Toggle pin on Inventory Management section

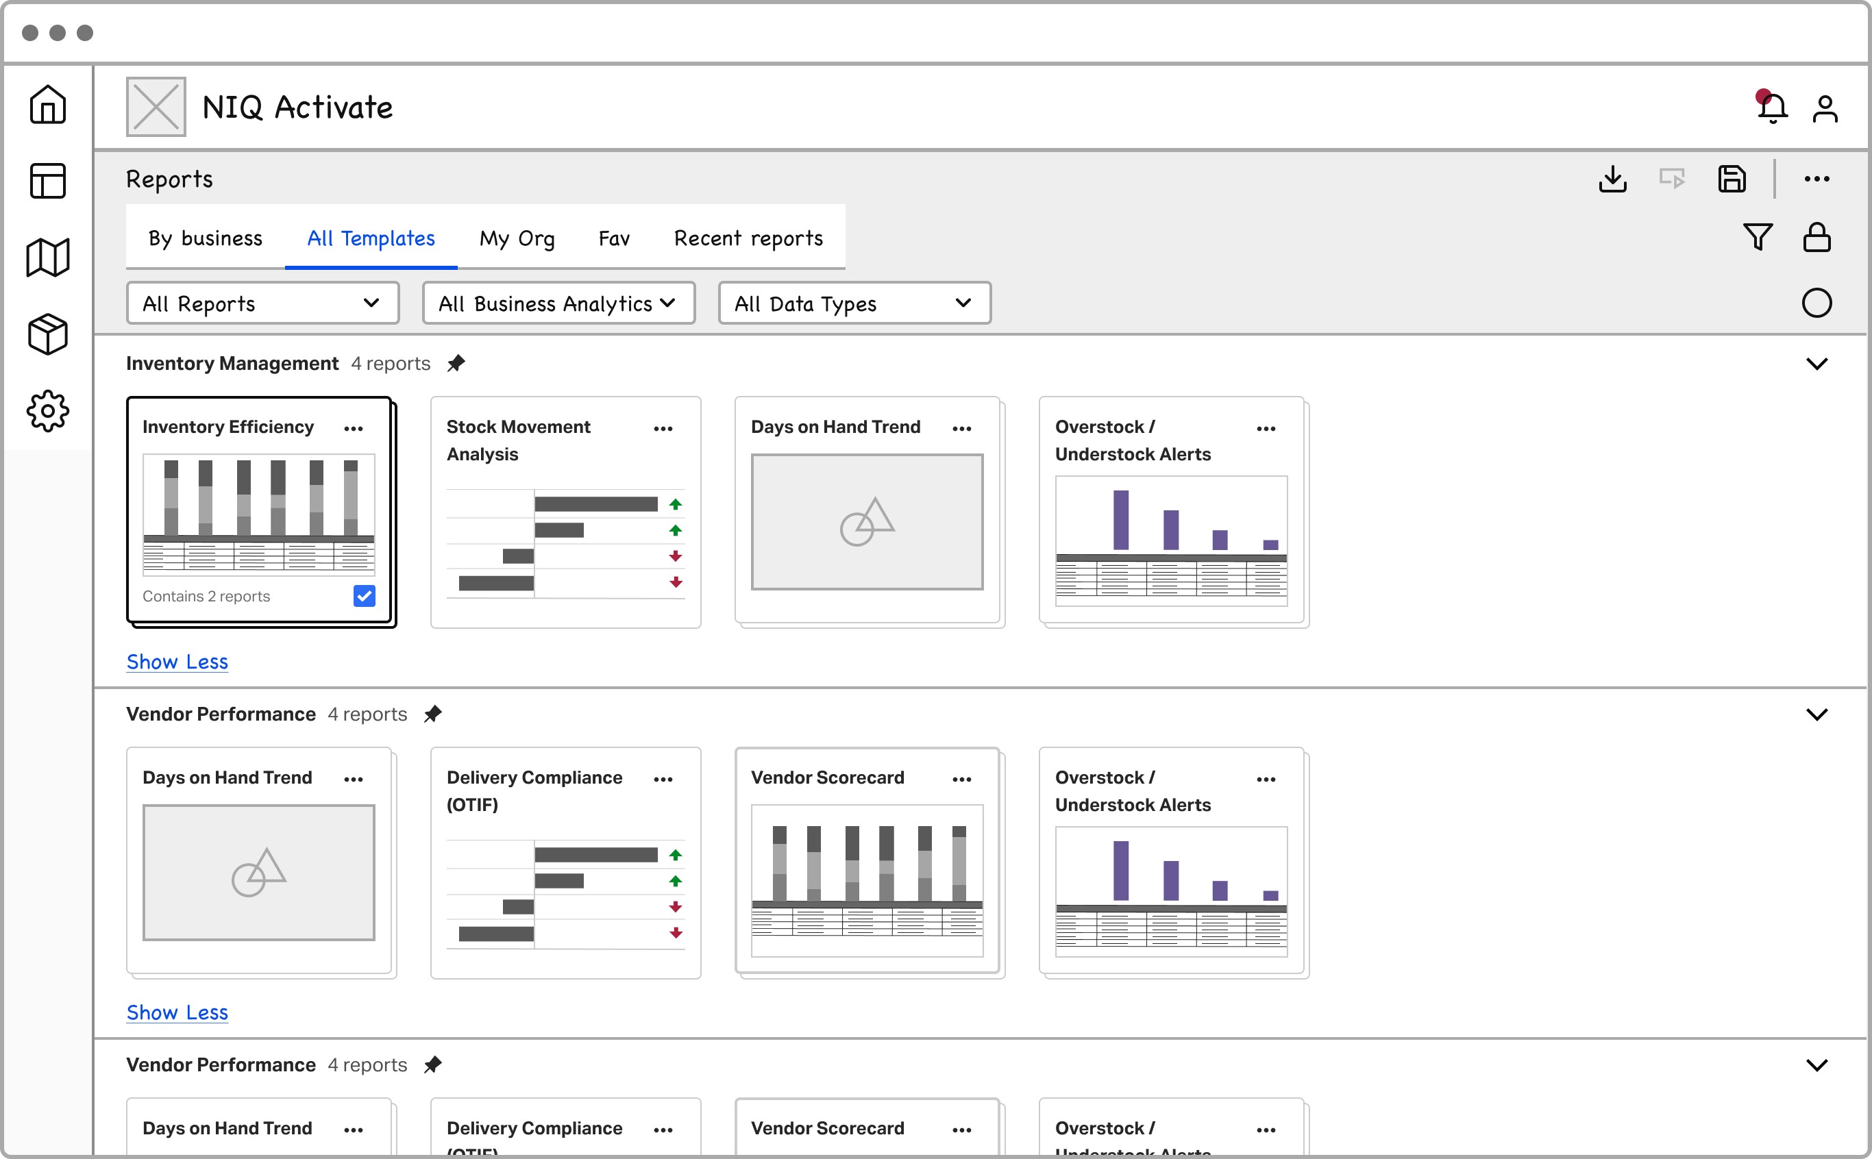tap(456, 363)
